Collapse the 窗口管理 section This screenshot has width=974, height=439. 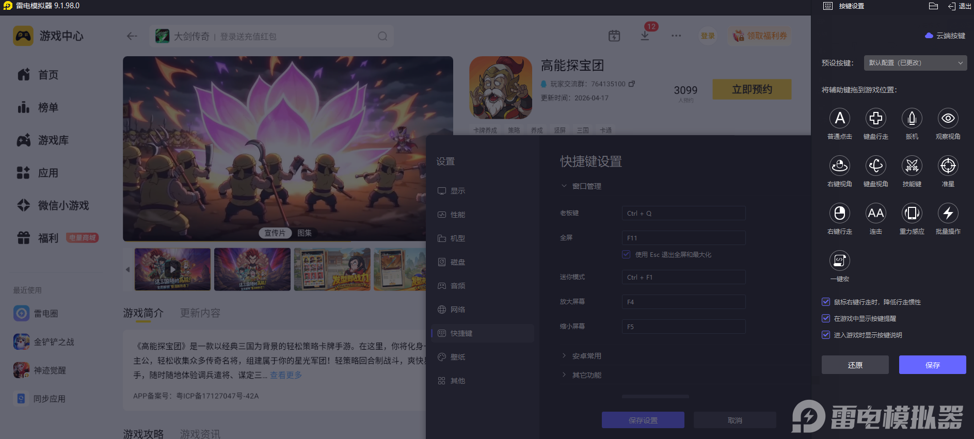pyautogui.click(x=581, y=186)
